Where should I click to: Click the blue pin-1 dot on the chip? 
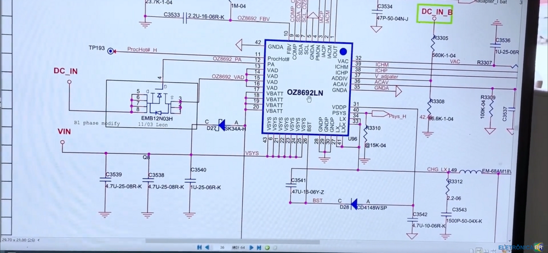point(344,51)
